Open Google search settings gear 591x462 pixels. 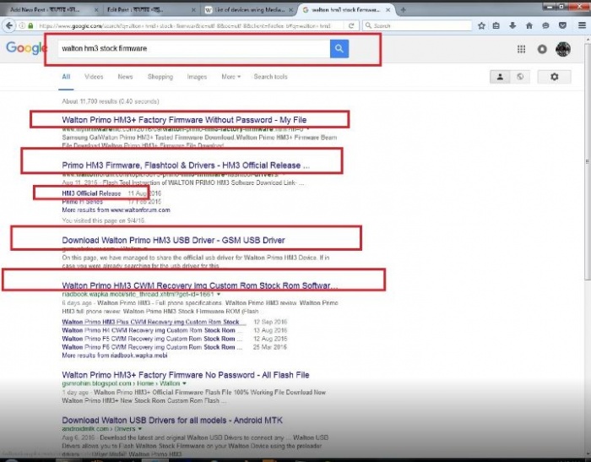[x=554, y=77]
